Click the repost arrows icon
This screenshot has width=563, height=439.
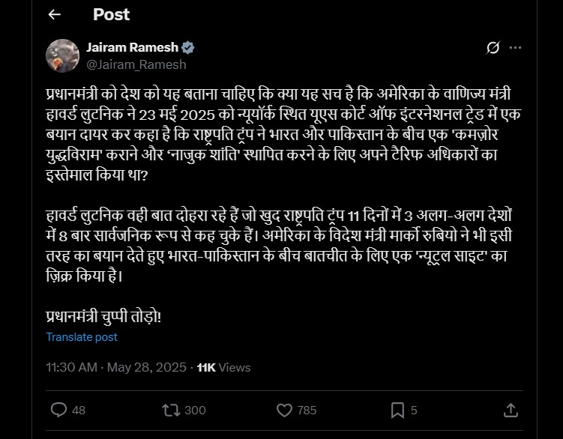171,410
